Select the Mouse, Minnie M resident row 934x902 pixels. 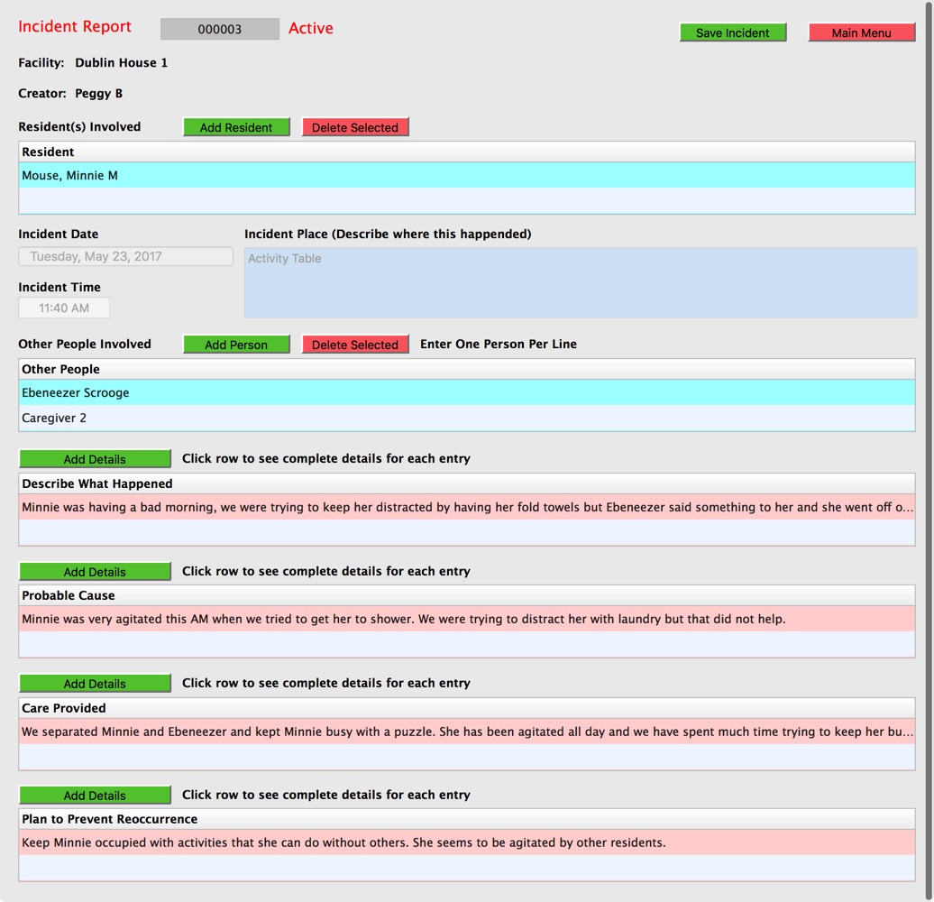[466, 175]
